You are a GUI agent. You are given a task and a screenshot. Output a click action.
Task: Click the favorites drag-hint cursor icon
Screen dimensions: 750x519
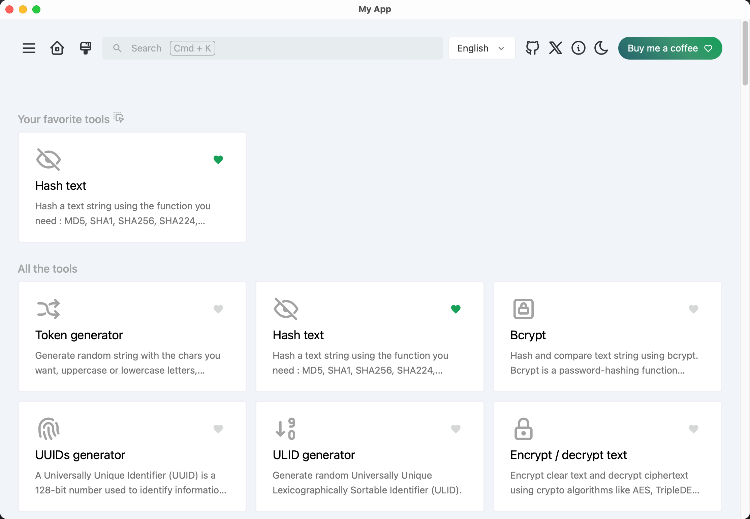[119, 118]
